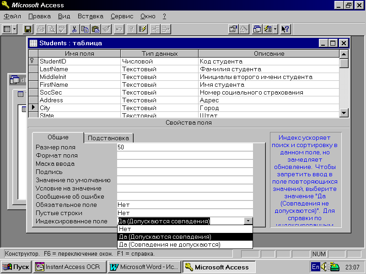Click the table View button in toolbar

pos(7,29)
